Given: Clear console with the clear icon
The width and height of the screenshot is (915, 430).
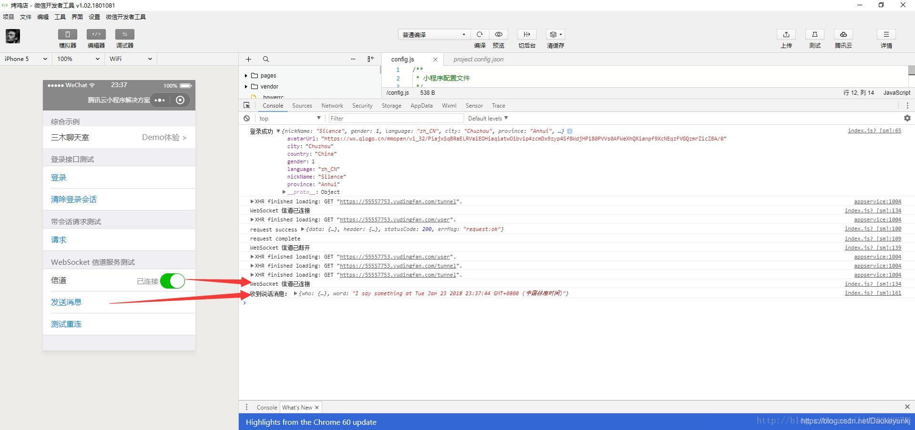Looking at the screenshot, I should coord(247,118).
